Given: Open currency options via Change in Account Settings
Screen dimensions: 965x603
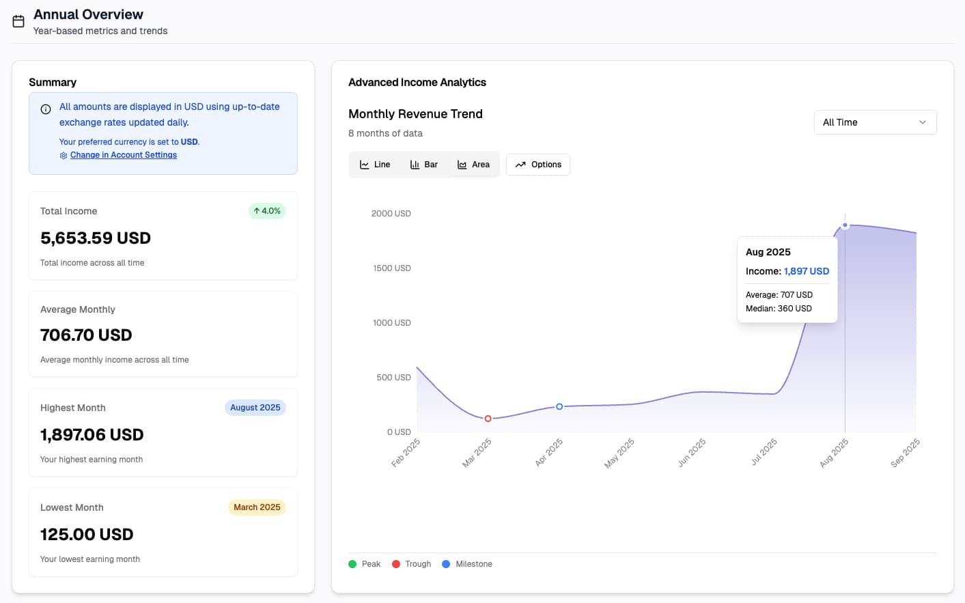Looking at the screenshot, I should [124, 155].
